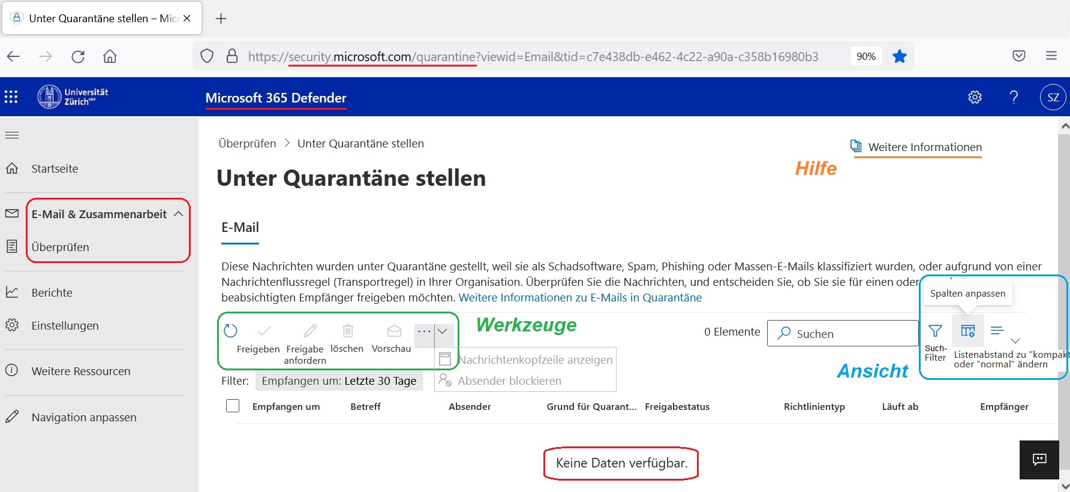Open the Pocket save icon
1070x492 pixels.
coord(1019,56)
